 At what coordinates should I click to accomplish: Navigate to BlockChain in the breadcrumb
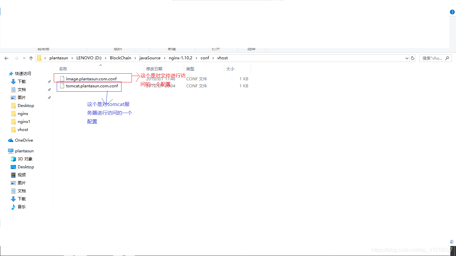(x=121, y=58)
